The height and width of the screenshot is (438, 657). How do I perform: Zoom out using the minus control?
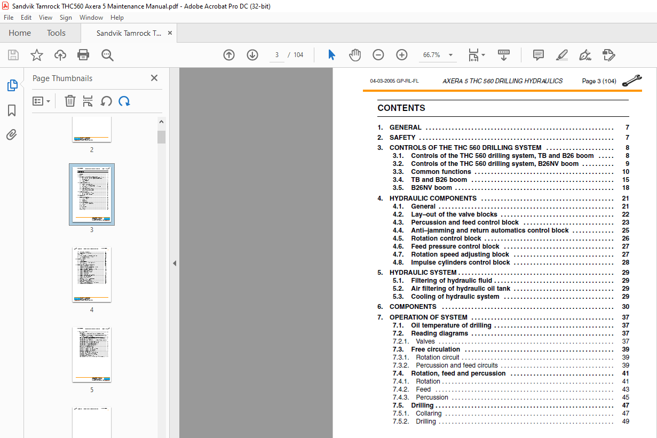coord(378,54)
